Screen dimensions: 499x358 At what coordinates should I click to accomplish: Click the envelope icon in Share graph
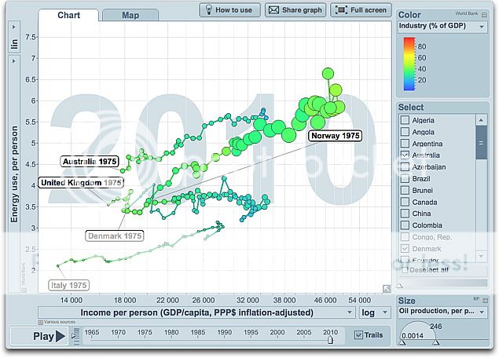point(273,10)
